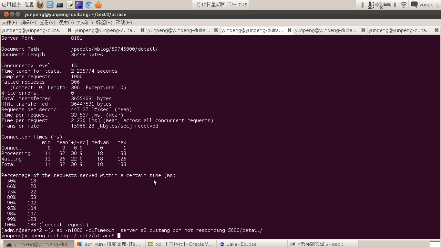Open Chromium browser from the top panel
Image resolution: width=441 pixels, height=248 pixels.
[x=89, y=5]
